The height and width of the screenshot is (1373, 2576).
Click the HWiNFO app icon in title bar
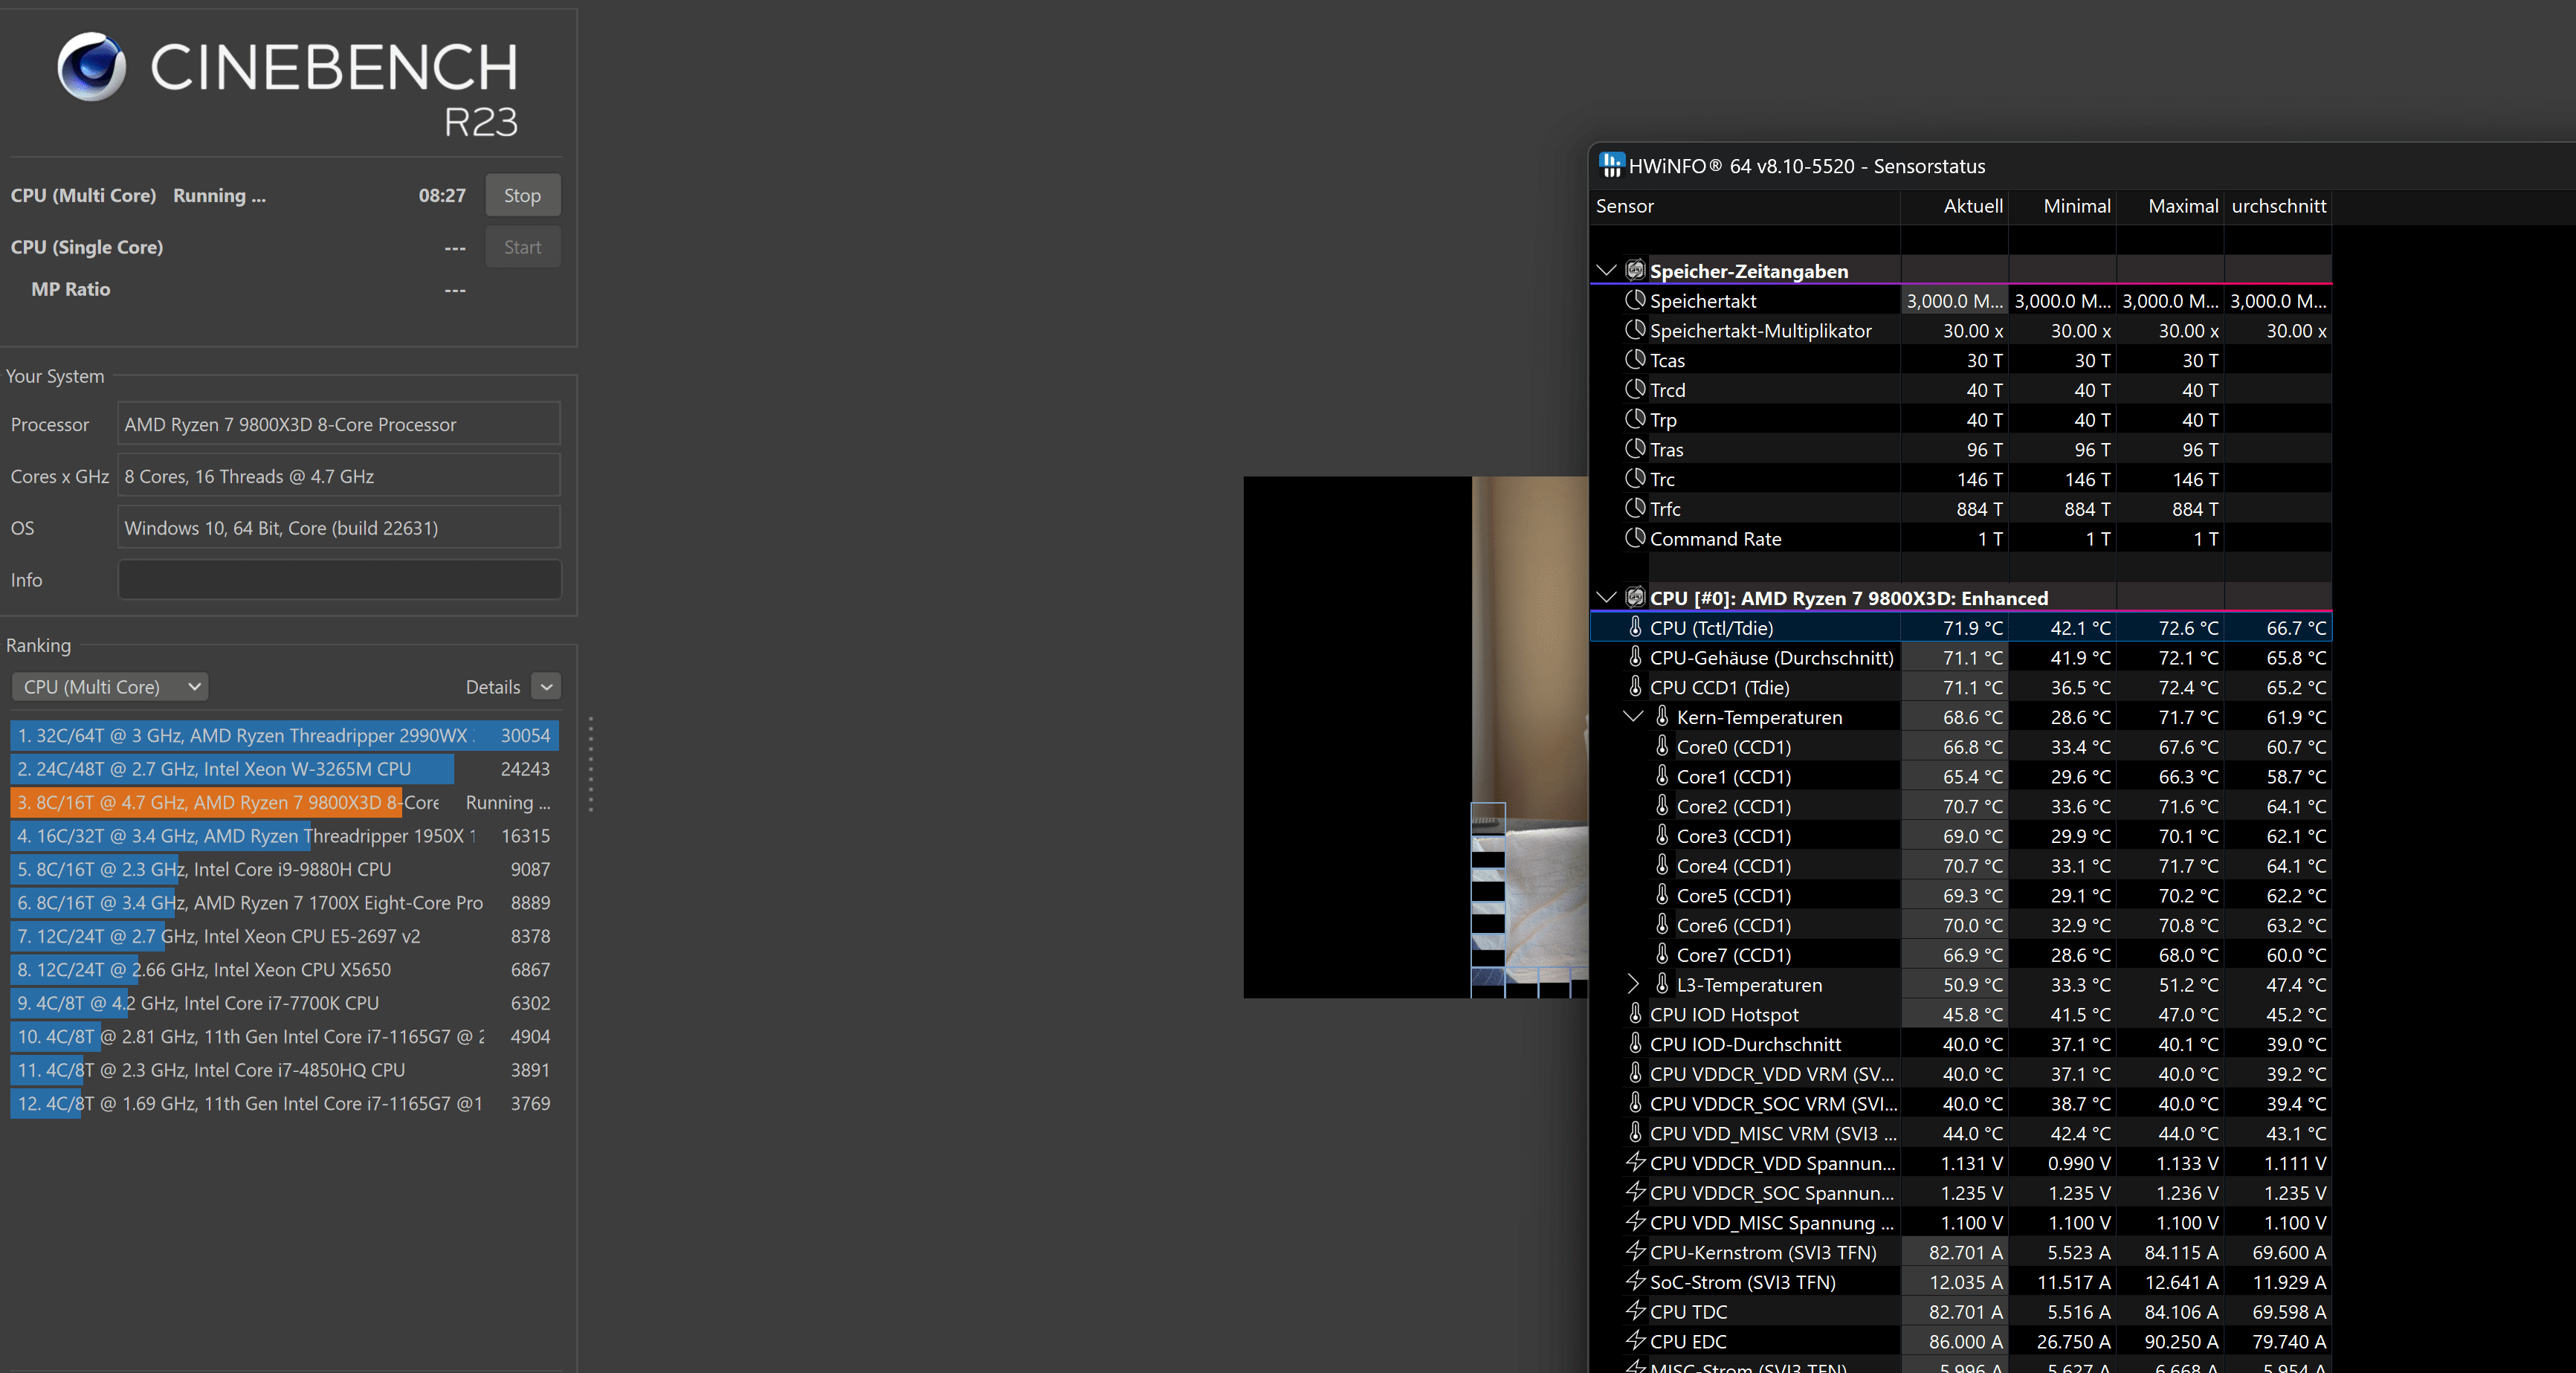coord(1611,165)
